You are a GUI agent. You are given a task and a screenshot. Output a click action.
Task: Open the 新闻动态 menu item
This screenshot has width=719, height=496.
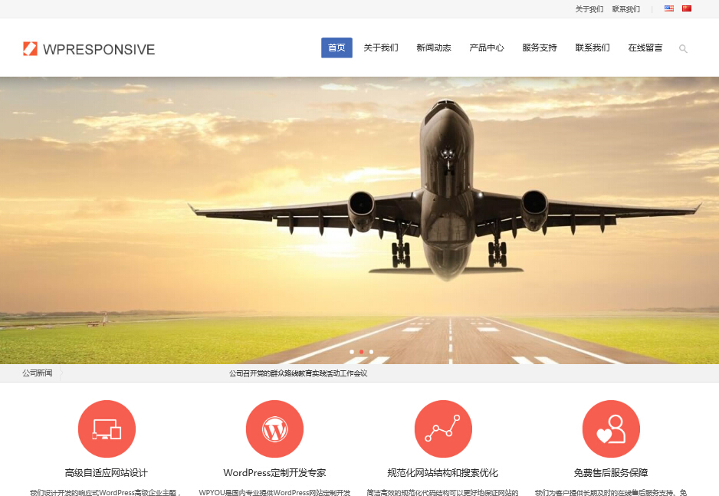[433, 47]
